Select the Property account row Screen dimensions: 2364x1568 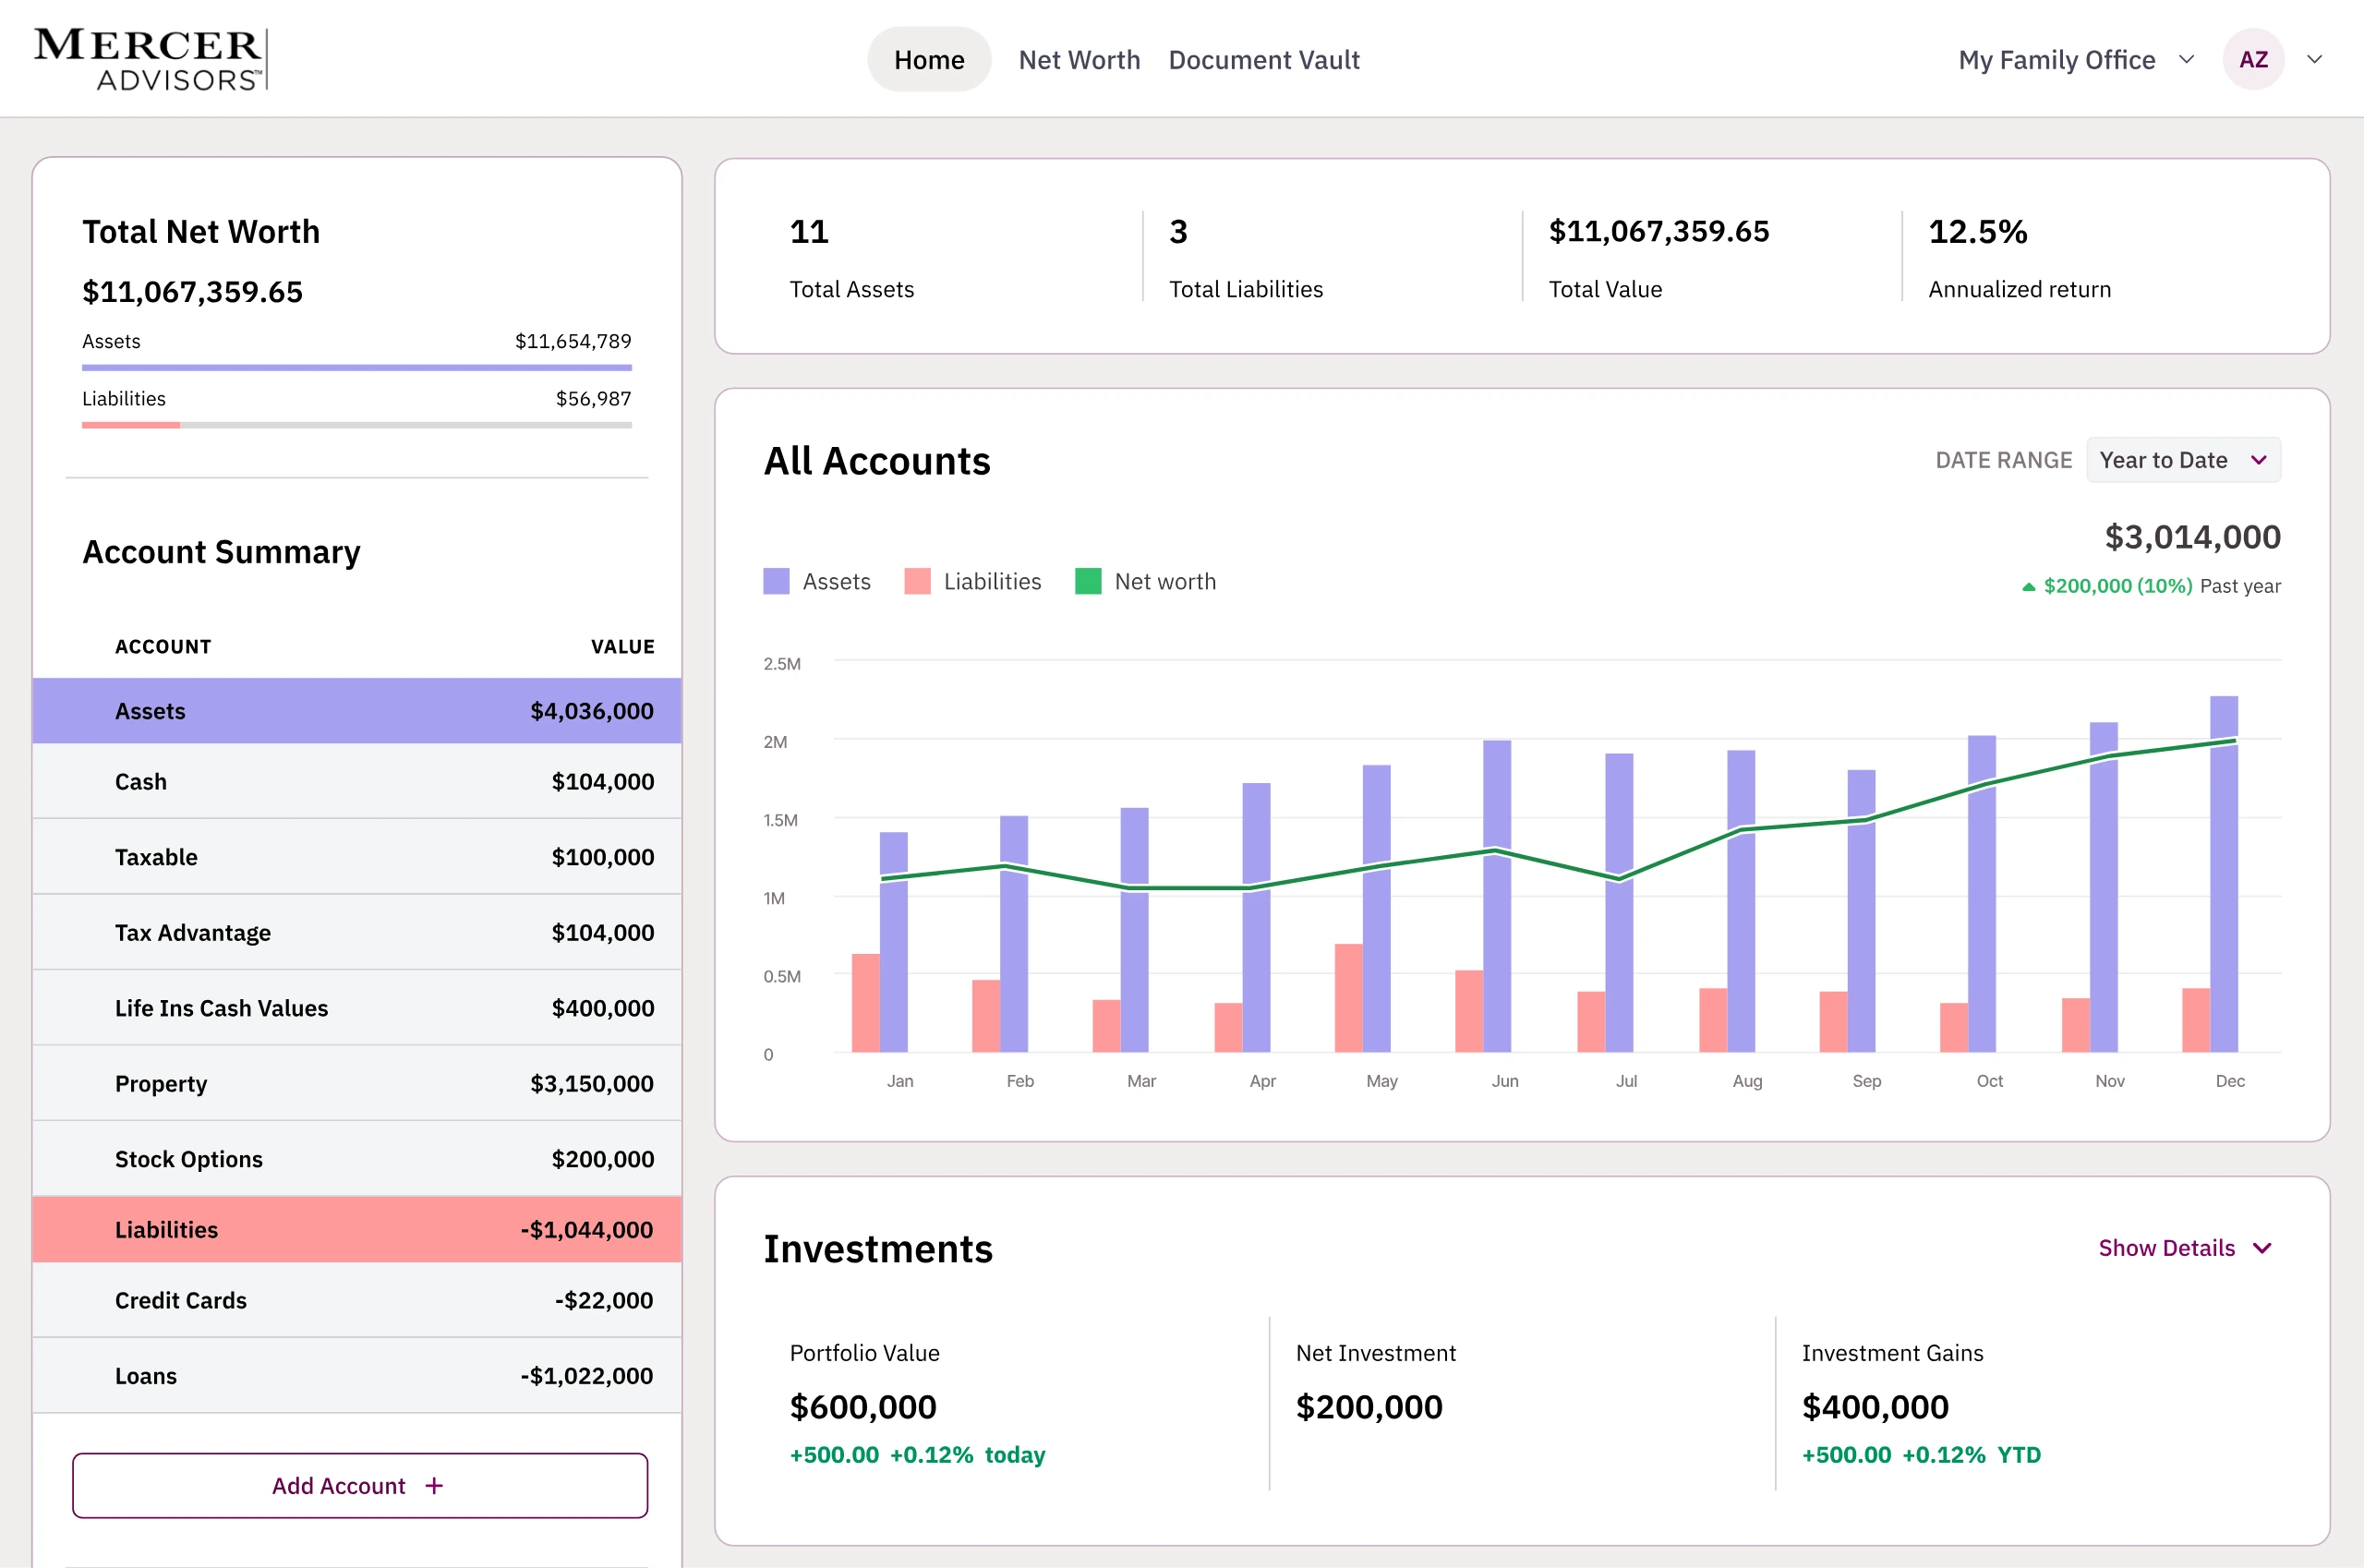click(357, 1083)
